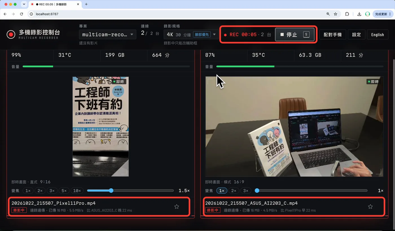The height and width of the screenshot is (231, 395).
Task: Select 3× zoom on Pixel camera
Action: [x=52, y=191]
